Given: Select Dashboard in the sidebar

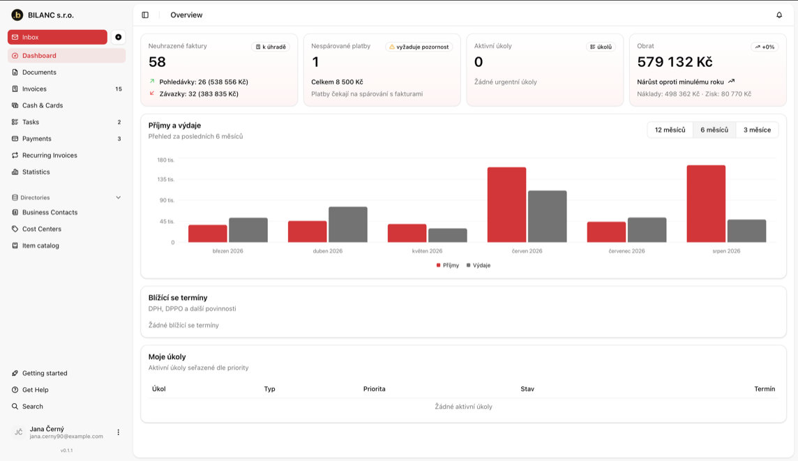Looking at the screenshot, I should [x=67, y=56].
